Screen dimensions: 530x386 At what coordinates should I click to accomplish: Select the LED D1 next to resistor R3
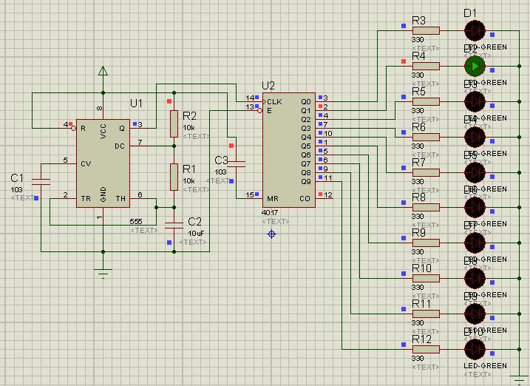pyautogui.click(x=475, y=31)
